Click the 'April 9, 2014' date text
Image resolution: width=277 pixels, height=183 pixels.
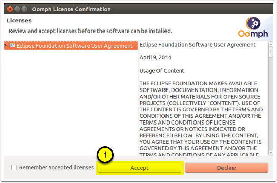(x=155, y=57)
